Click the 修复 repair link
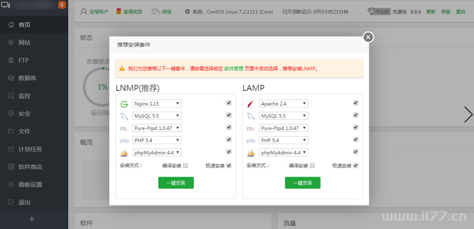474x229 pixels. (x=446, y=12)
